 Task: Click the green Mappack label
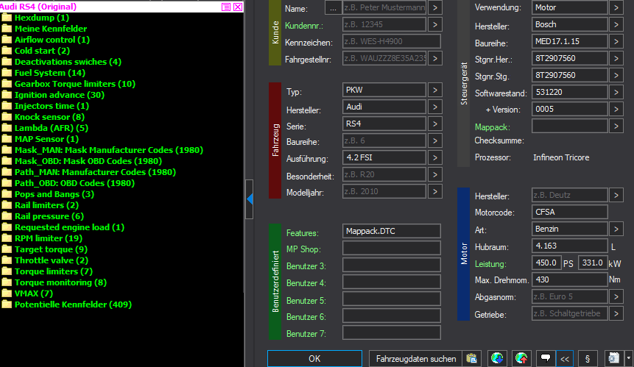coord(492,127)
